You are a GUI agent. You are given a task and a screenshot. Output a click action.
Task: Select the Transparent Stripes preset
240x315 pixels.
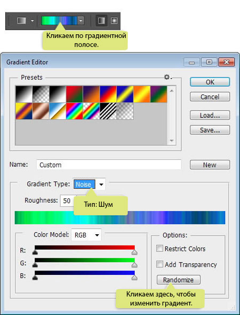click(x=108, y=111)
